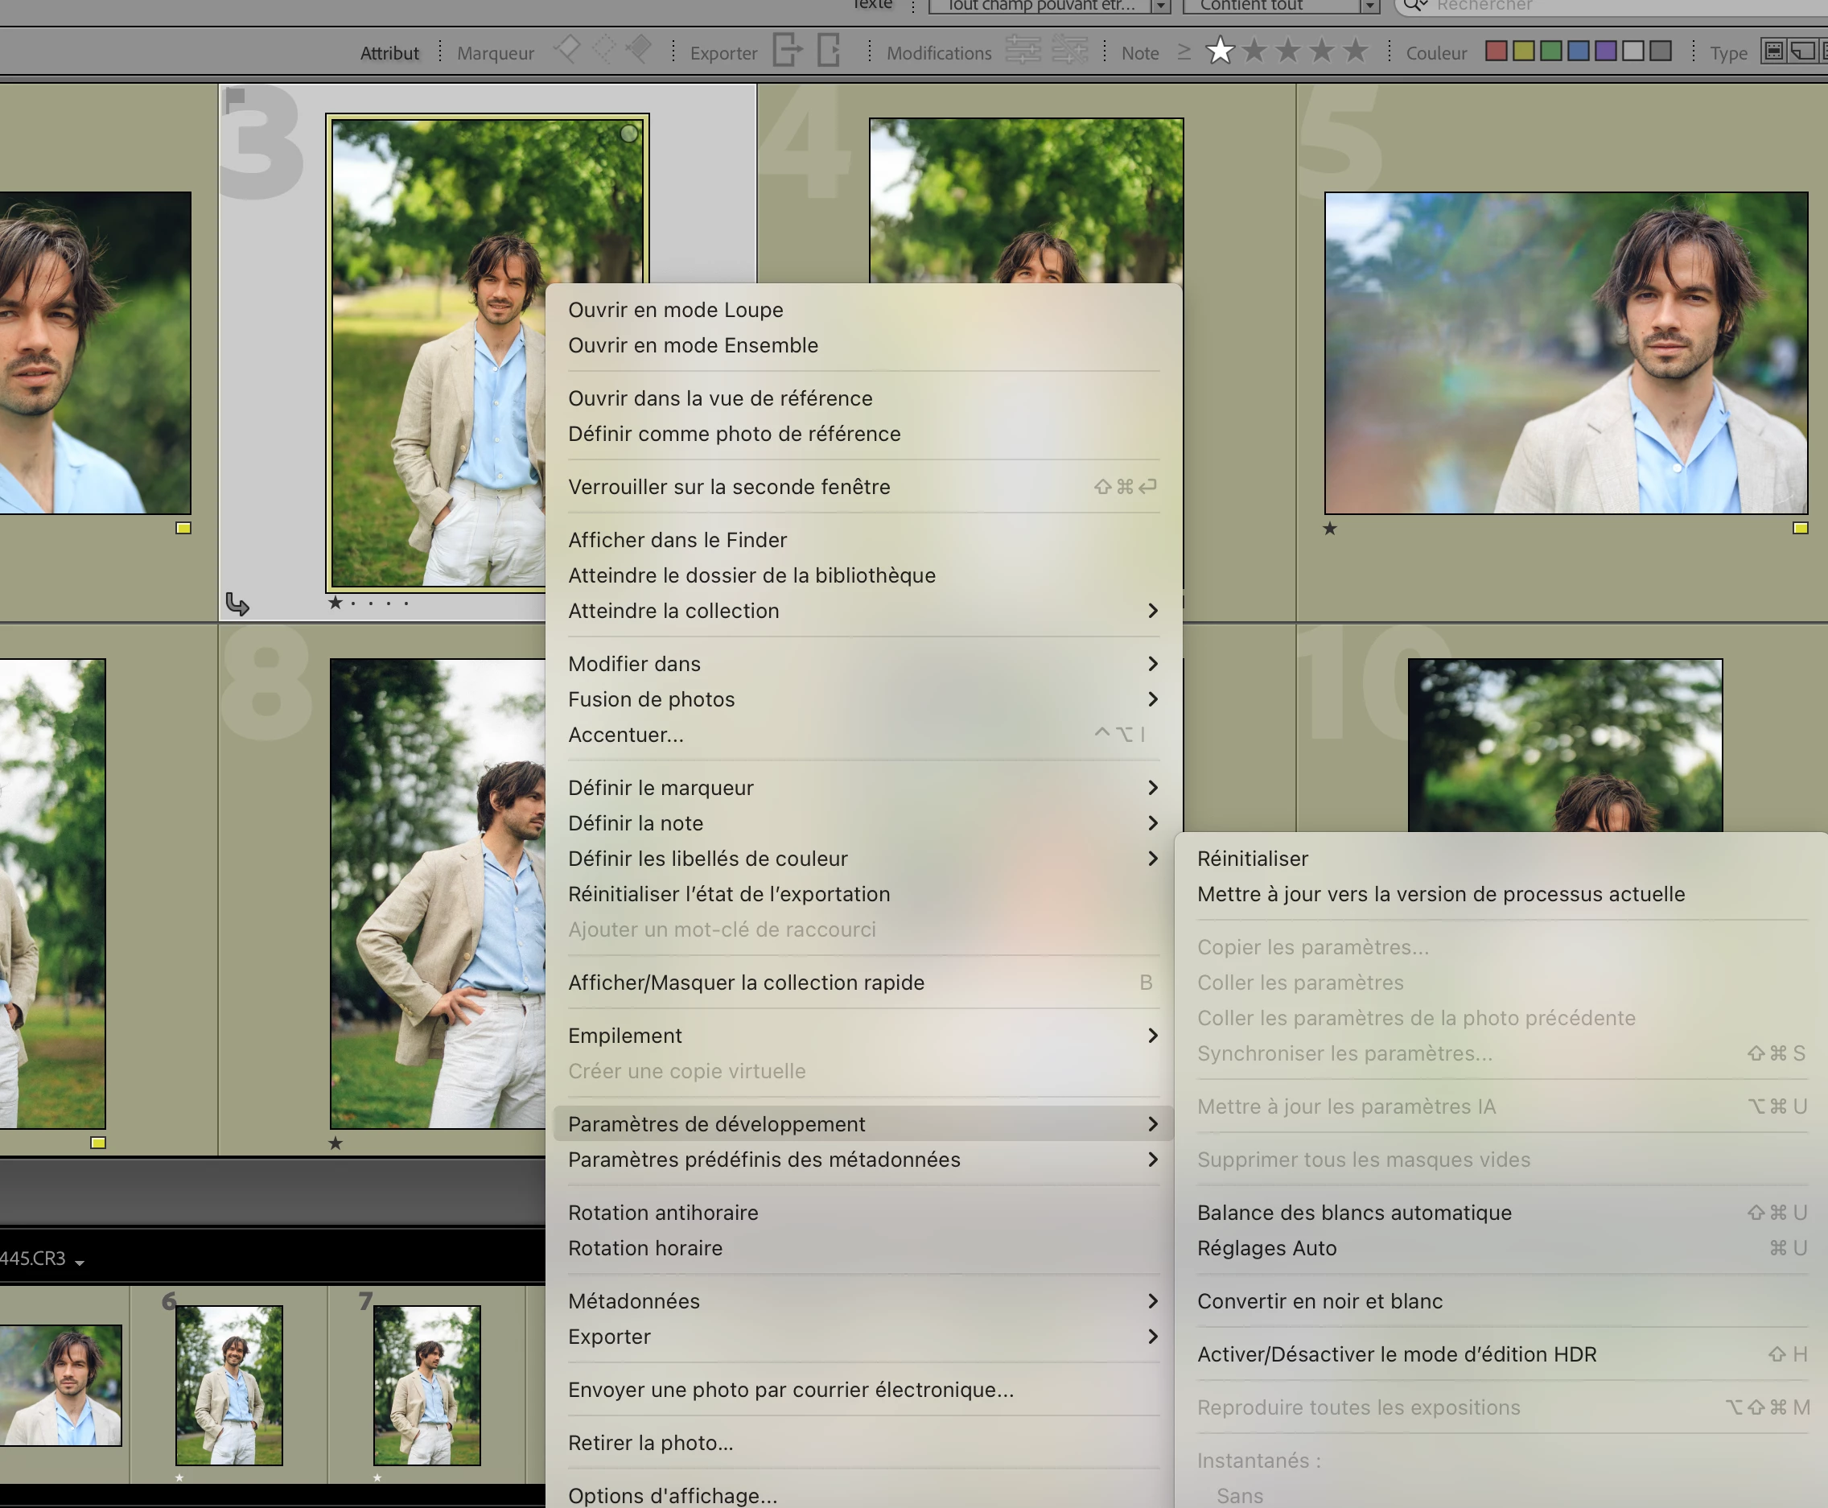
Task: Open the rating comparison operator dropdown
Action: coord(1184,52)
